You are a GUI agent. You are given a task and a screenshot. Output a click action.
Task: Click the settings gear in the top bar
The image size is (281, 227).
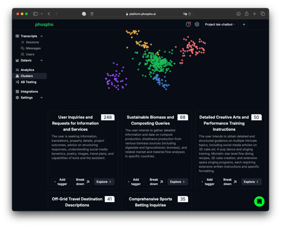[x=197, y=24]
